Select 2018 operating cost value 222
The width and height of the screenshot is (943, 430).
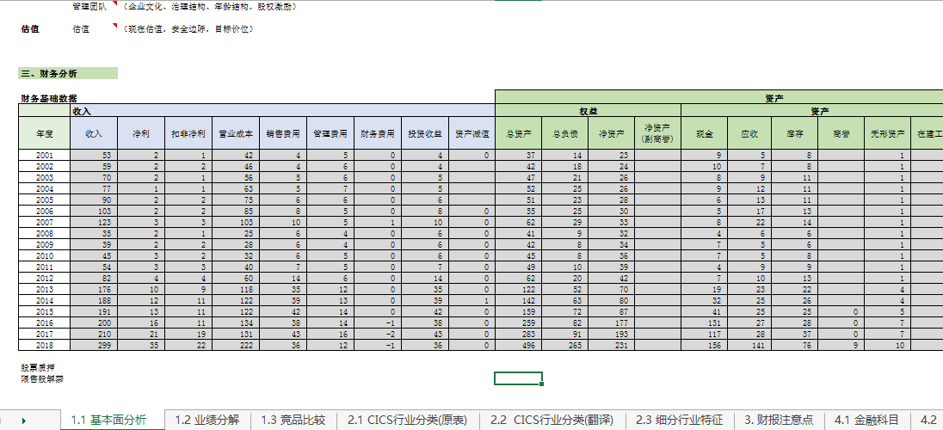tap(236, 345)
